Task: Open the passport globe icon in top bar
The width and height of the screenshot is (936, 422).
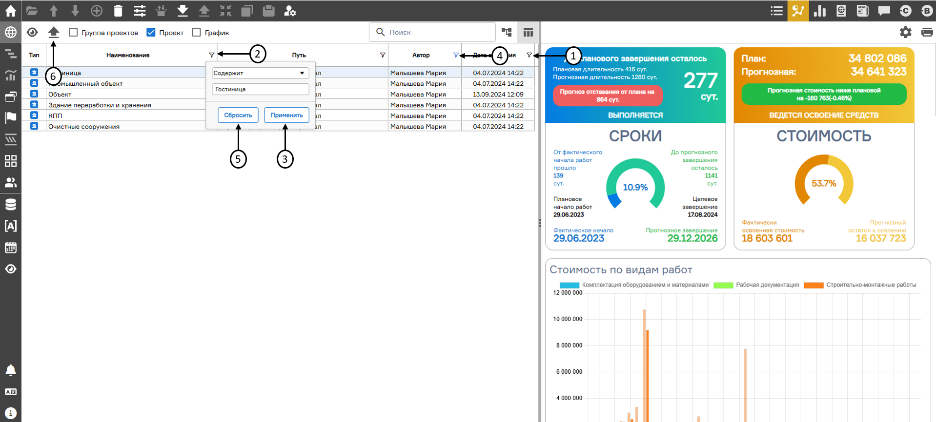Action: pos(841,11)
